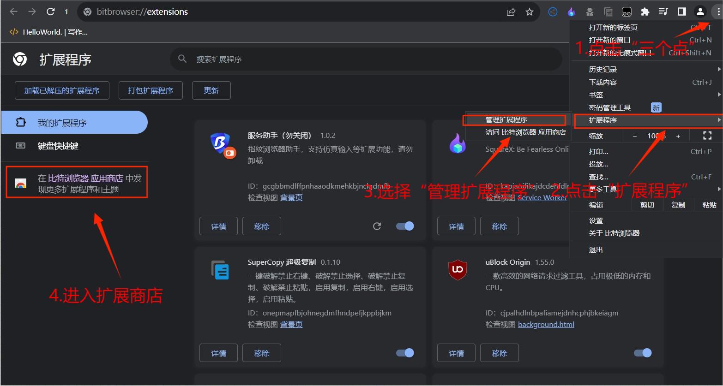
Task: Disable the 服务助手 extension toggle
Action: [x=405, y=226]
